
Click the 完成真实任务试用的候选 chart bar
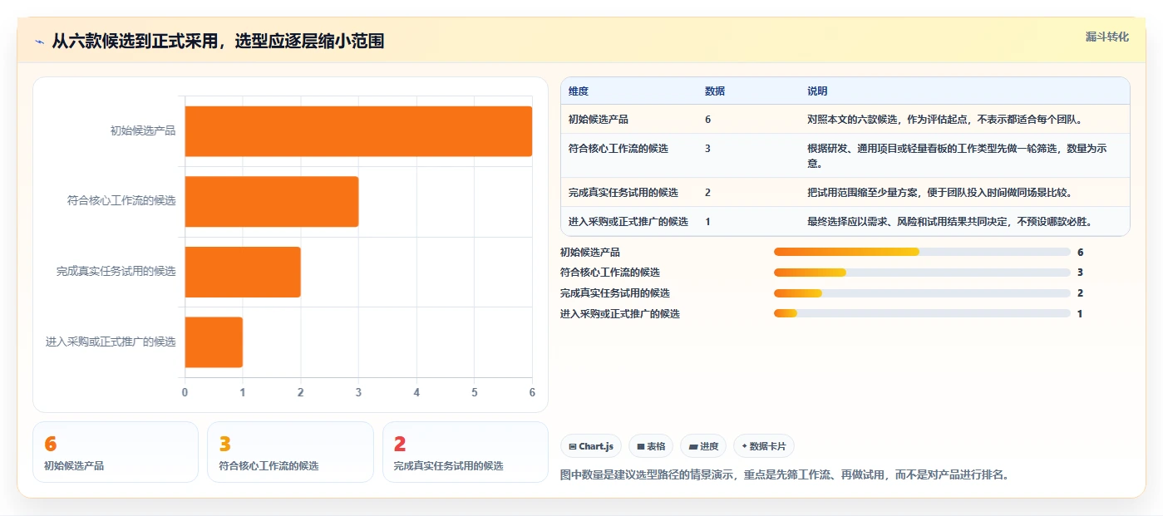(243, 272)
